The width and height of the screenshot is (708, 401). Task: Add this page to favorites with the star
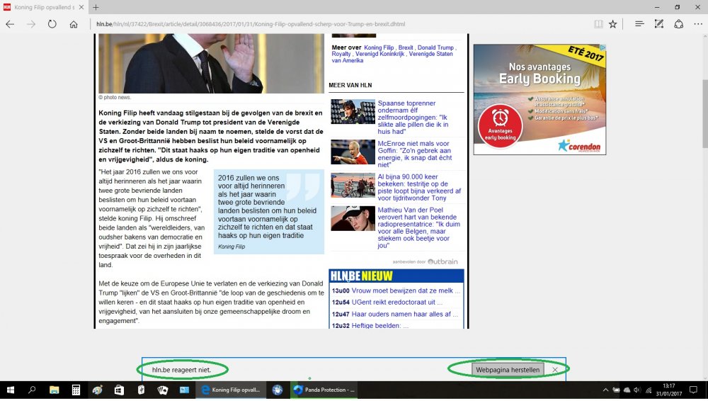coord(612,24)
